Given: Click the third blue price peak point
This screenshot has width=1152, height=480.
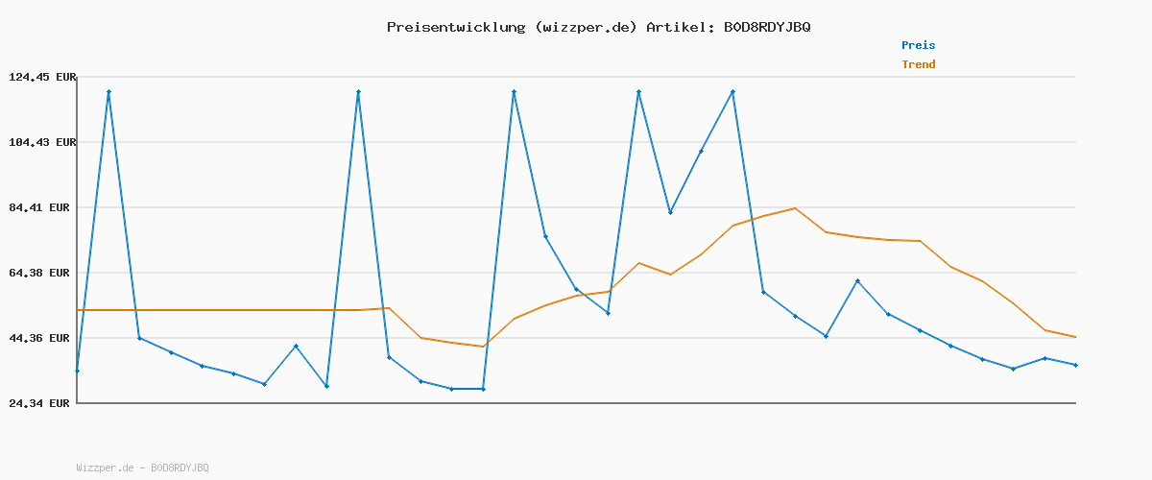Looking at the screenshot, I should (515, 92).
